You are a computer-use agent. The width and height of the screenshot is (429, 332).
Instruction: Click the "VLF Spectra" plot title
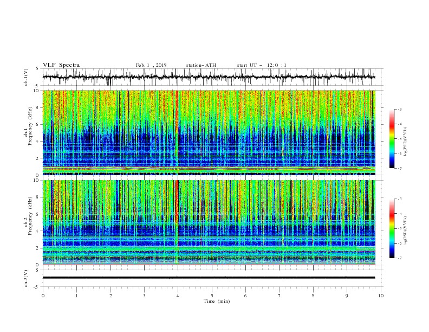61,65
